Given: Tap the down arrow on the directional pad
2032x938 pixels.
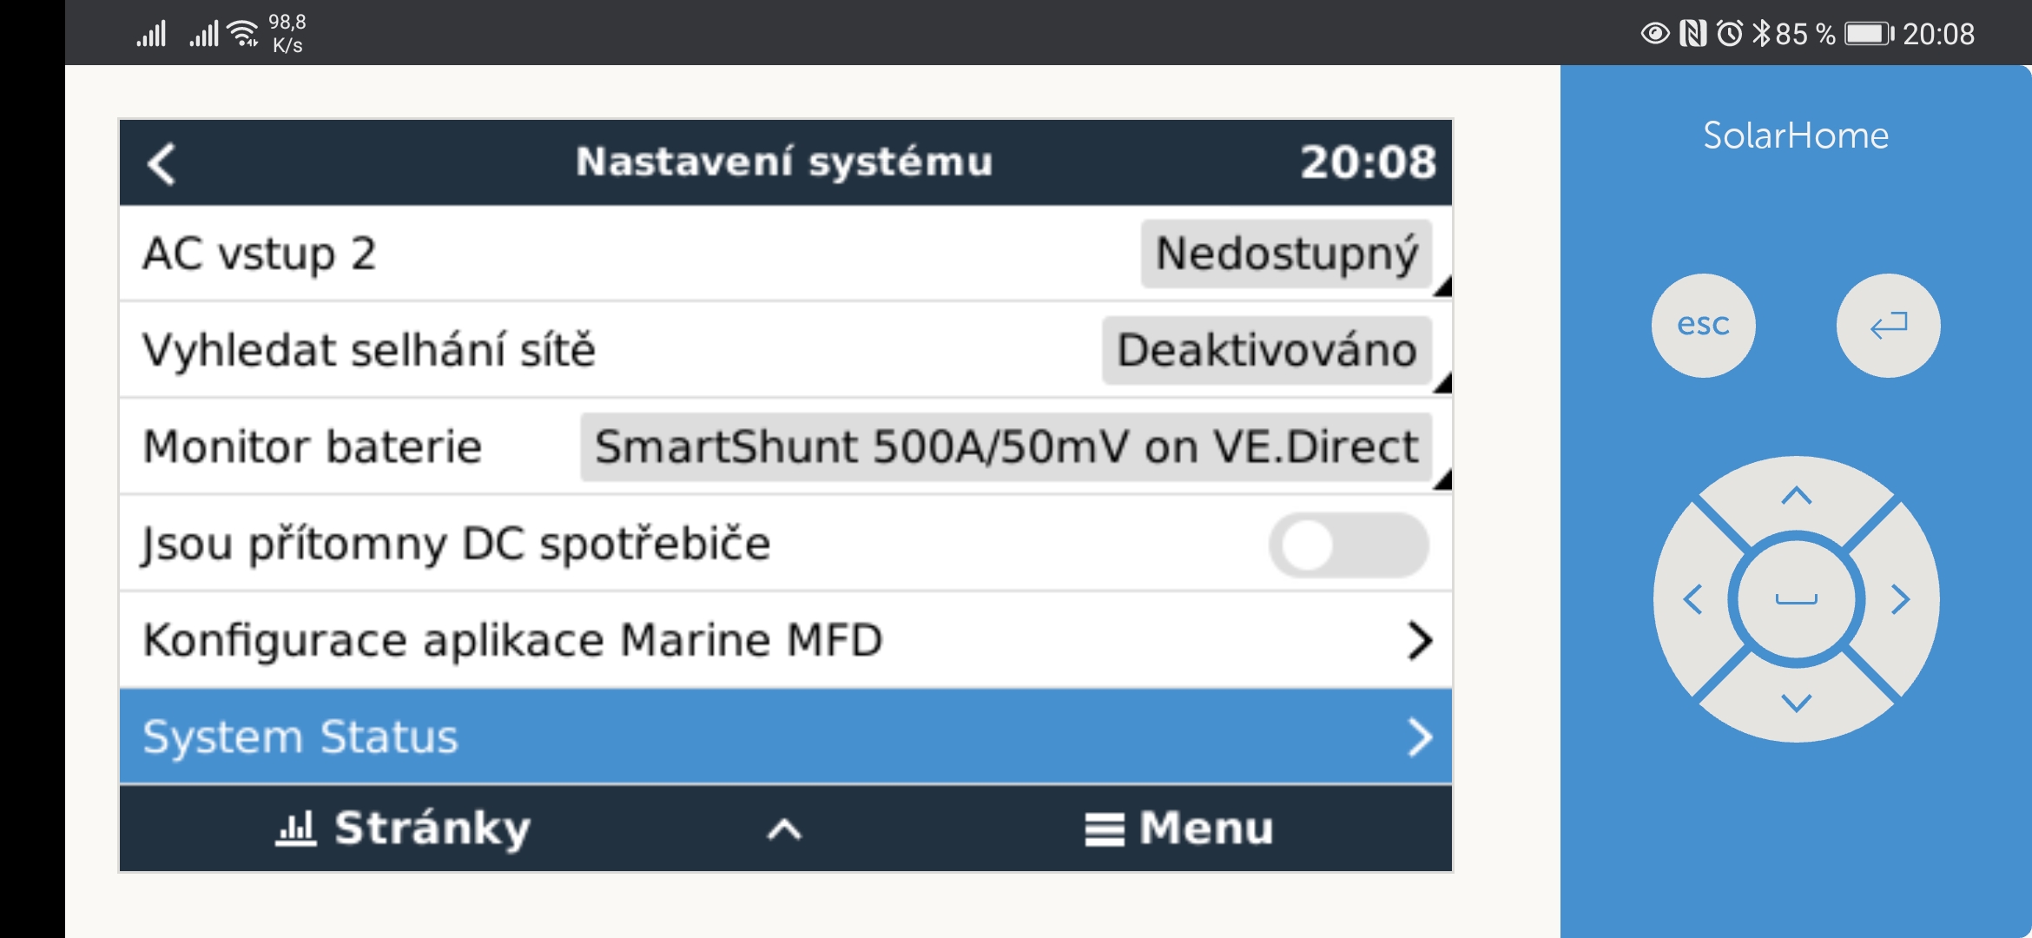Looking at the screenshot, I should coord(1796,702).
